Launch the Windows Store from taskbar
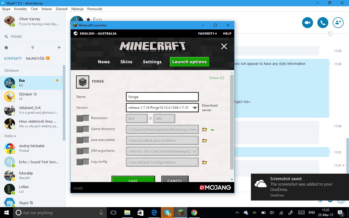 pyautogui.click(x=140, y=213)
